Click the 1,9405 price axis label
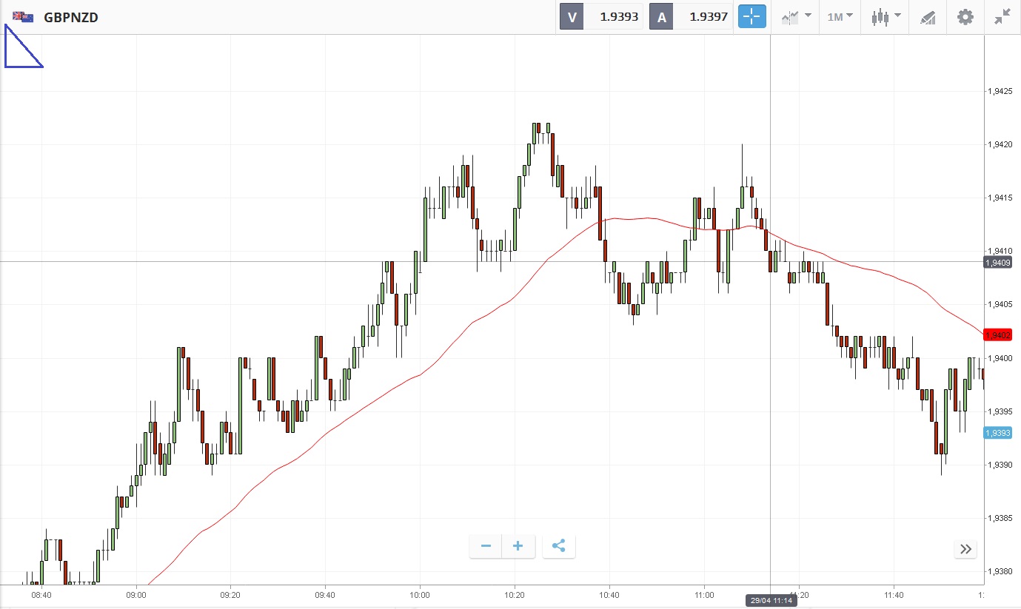Viewport: 1021px width, 609px height. [x=1000, y=305]
